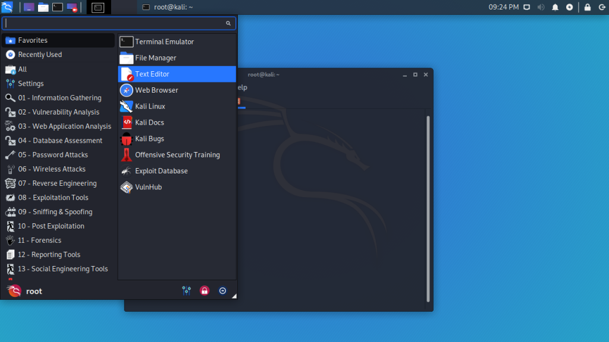This screenshot has width=609, height=342.
Task: Click the terminal window title root@kali: ~
Action: tap(263, 74)
